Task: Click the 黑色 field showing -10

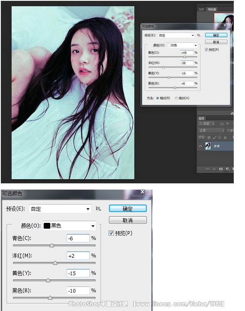Action: (78, 291)
